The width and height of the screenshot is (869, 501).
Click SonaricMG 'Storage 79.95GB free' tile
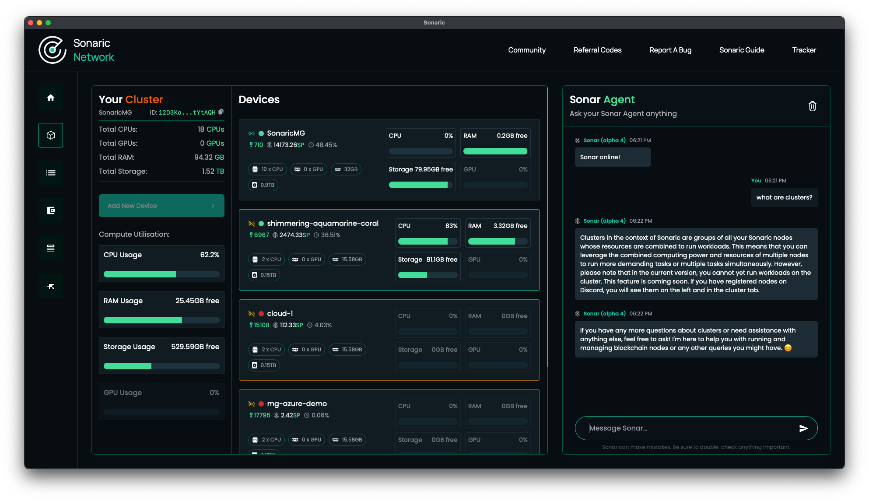tap(421, 176)
